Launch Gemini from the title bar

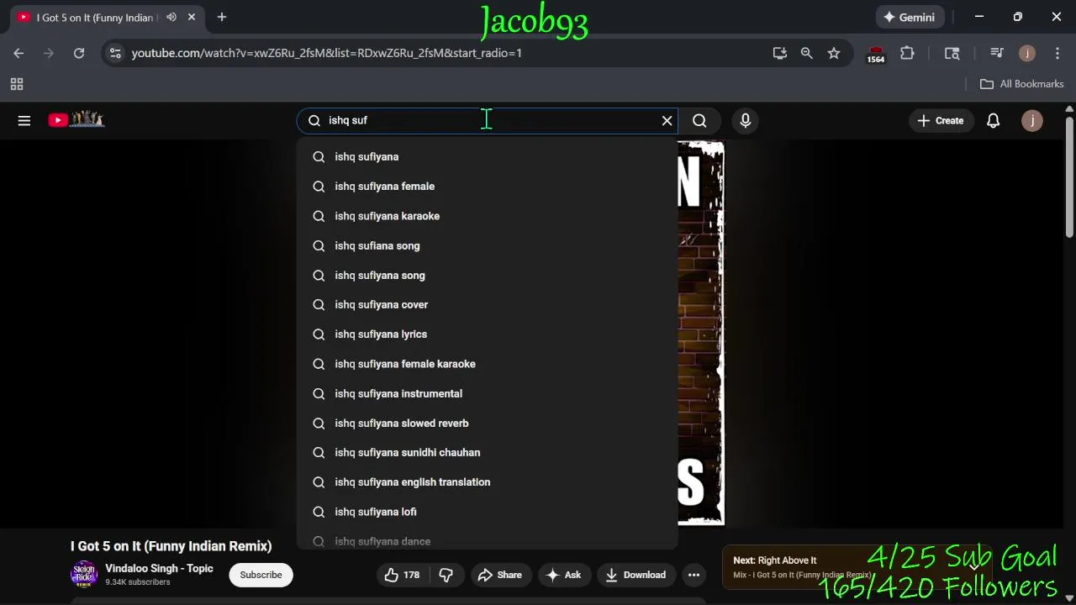[x=909, y=17]
